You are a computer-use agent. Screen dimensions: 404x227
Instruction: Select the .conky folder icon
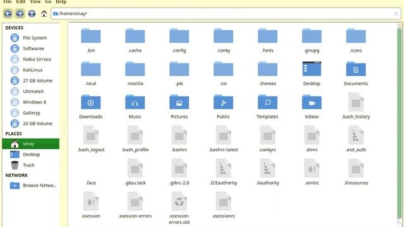pos(223,36)
